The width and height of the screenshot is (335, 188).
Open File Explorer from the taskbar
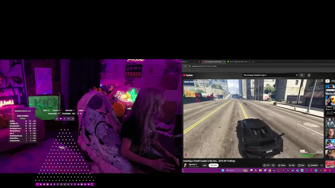(x=260, y=171)
